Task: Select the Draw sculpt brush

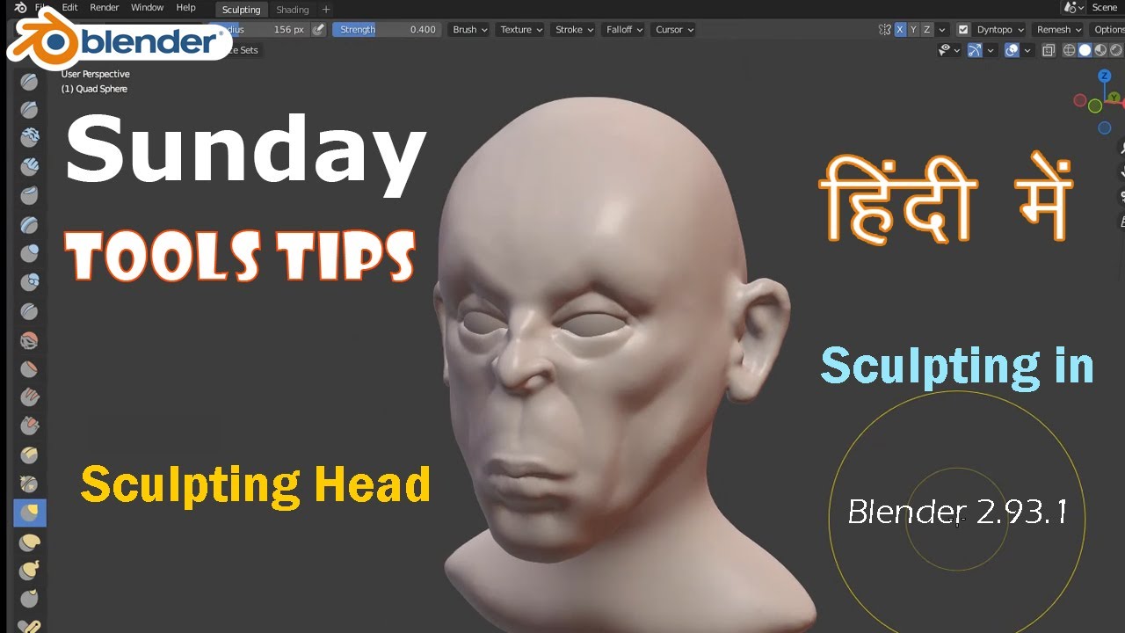Action: point(30,82)
